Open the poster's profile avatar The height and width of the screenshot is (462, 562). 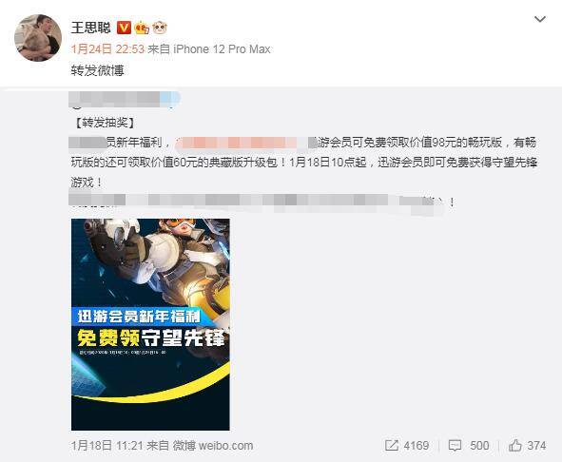click(x=38, y=38)
